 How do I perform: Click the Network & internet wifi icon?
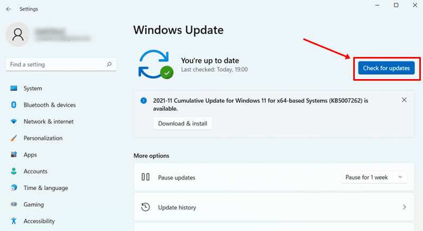(x=14, y=122)
